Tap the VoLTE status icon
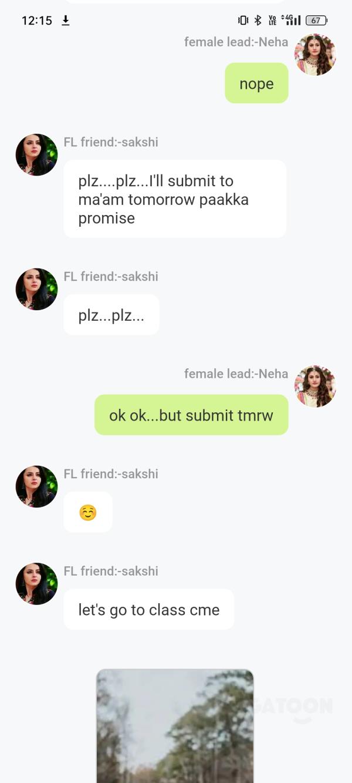Image resolution: width=352 pixels, height=783 pixels. (x=272, y=21)
